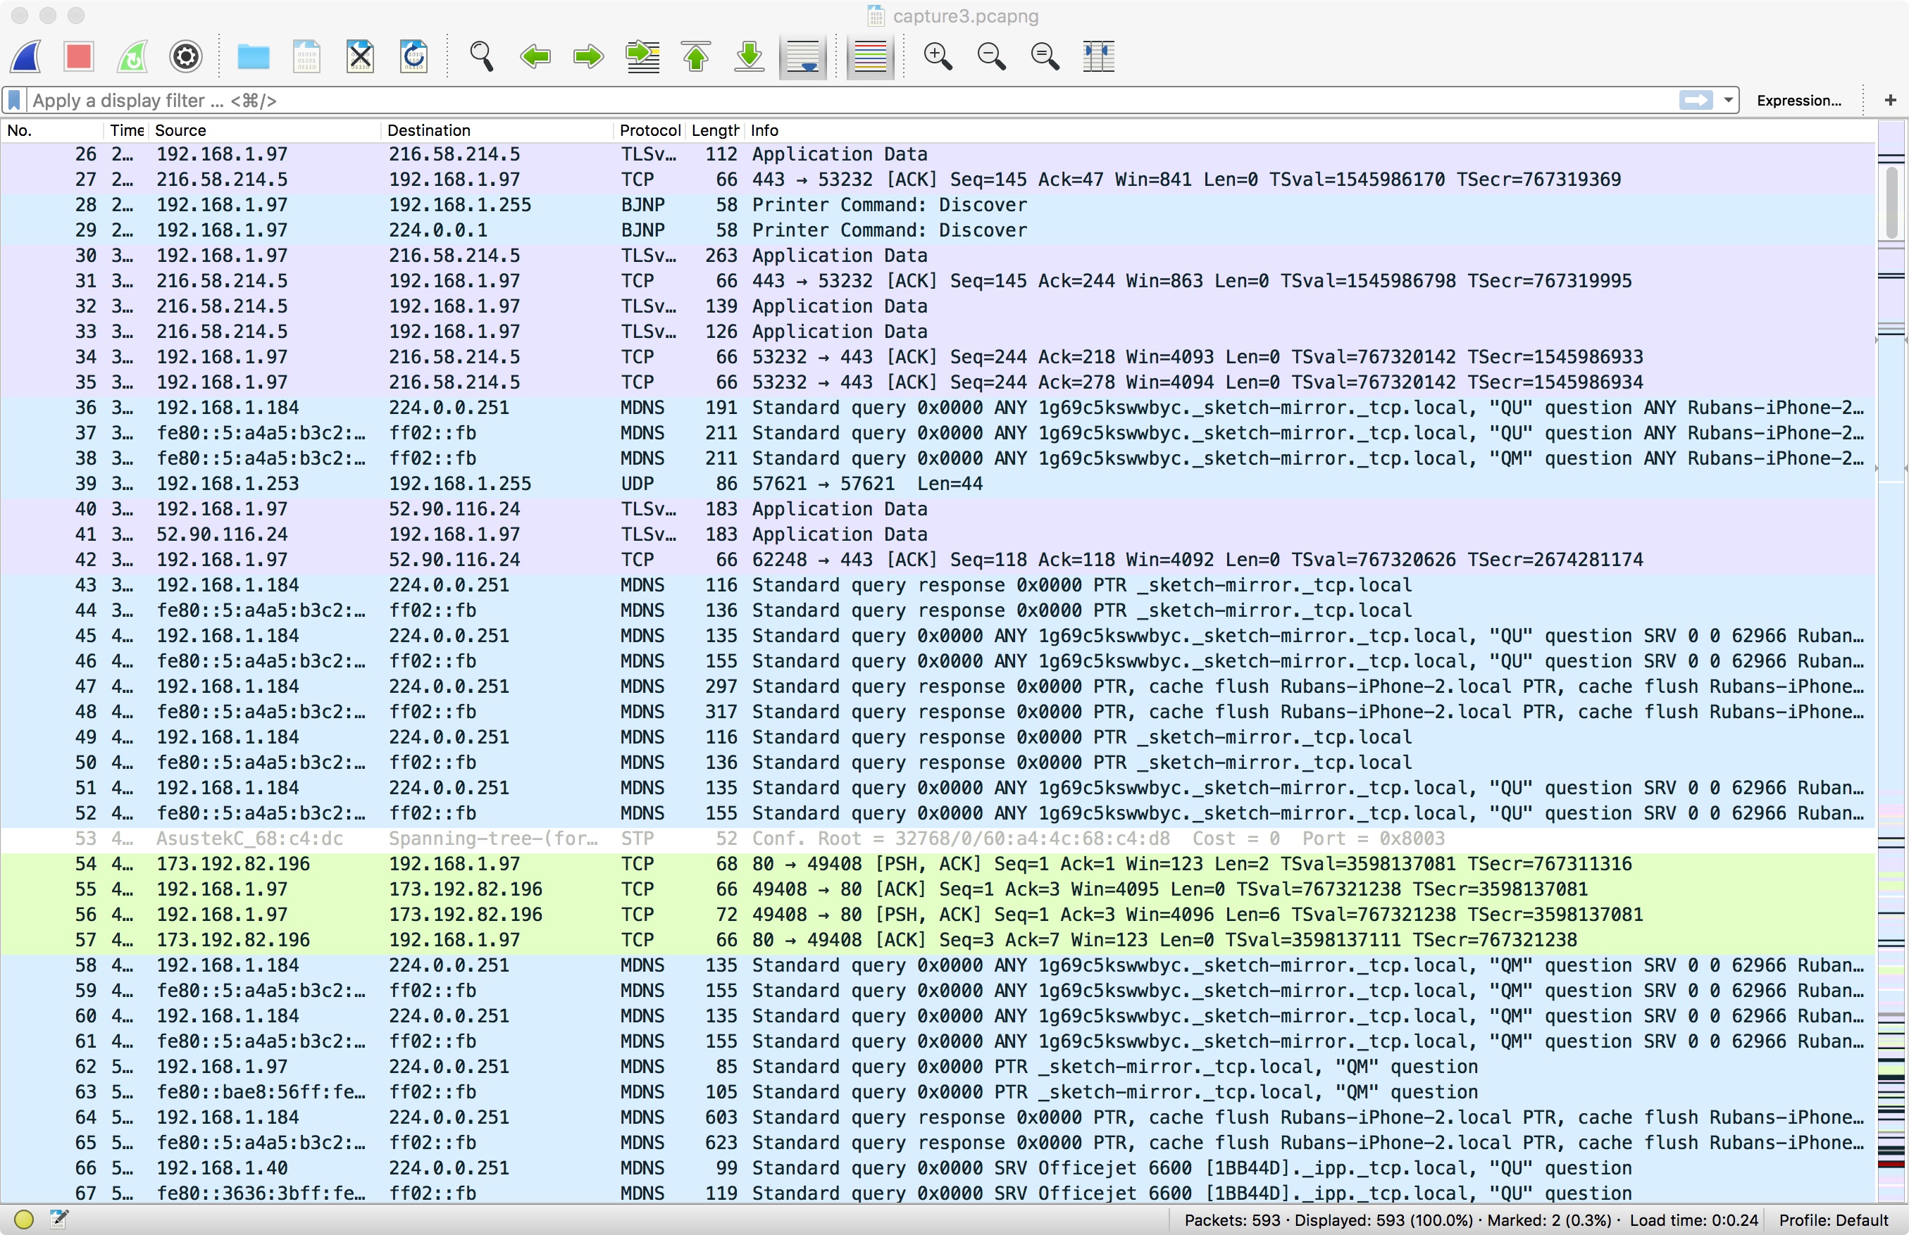The width and height of the screenshot is (1909, 1235).
Task: Toggle packet list colorization
Action: pos(870,56)
